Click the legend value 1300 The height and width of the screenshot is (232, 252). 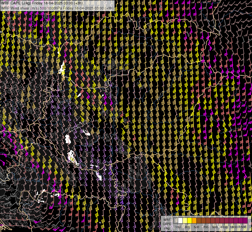(233, 227)
